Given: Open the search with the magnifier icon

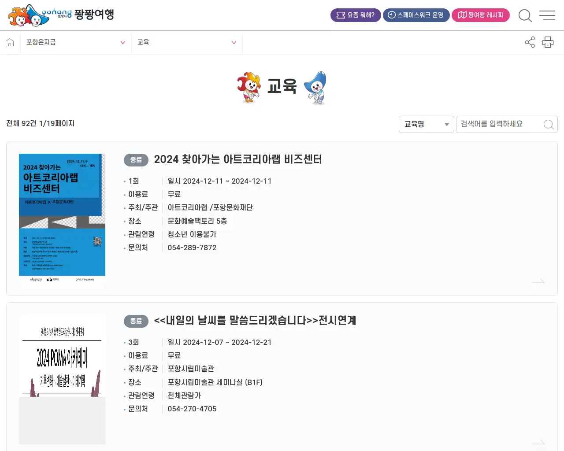Looking at the screenshot, I should click(525, 15).
